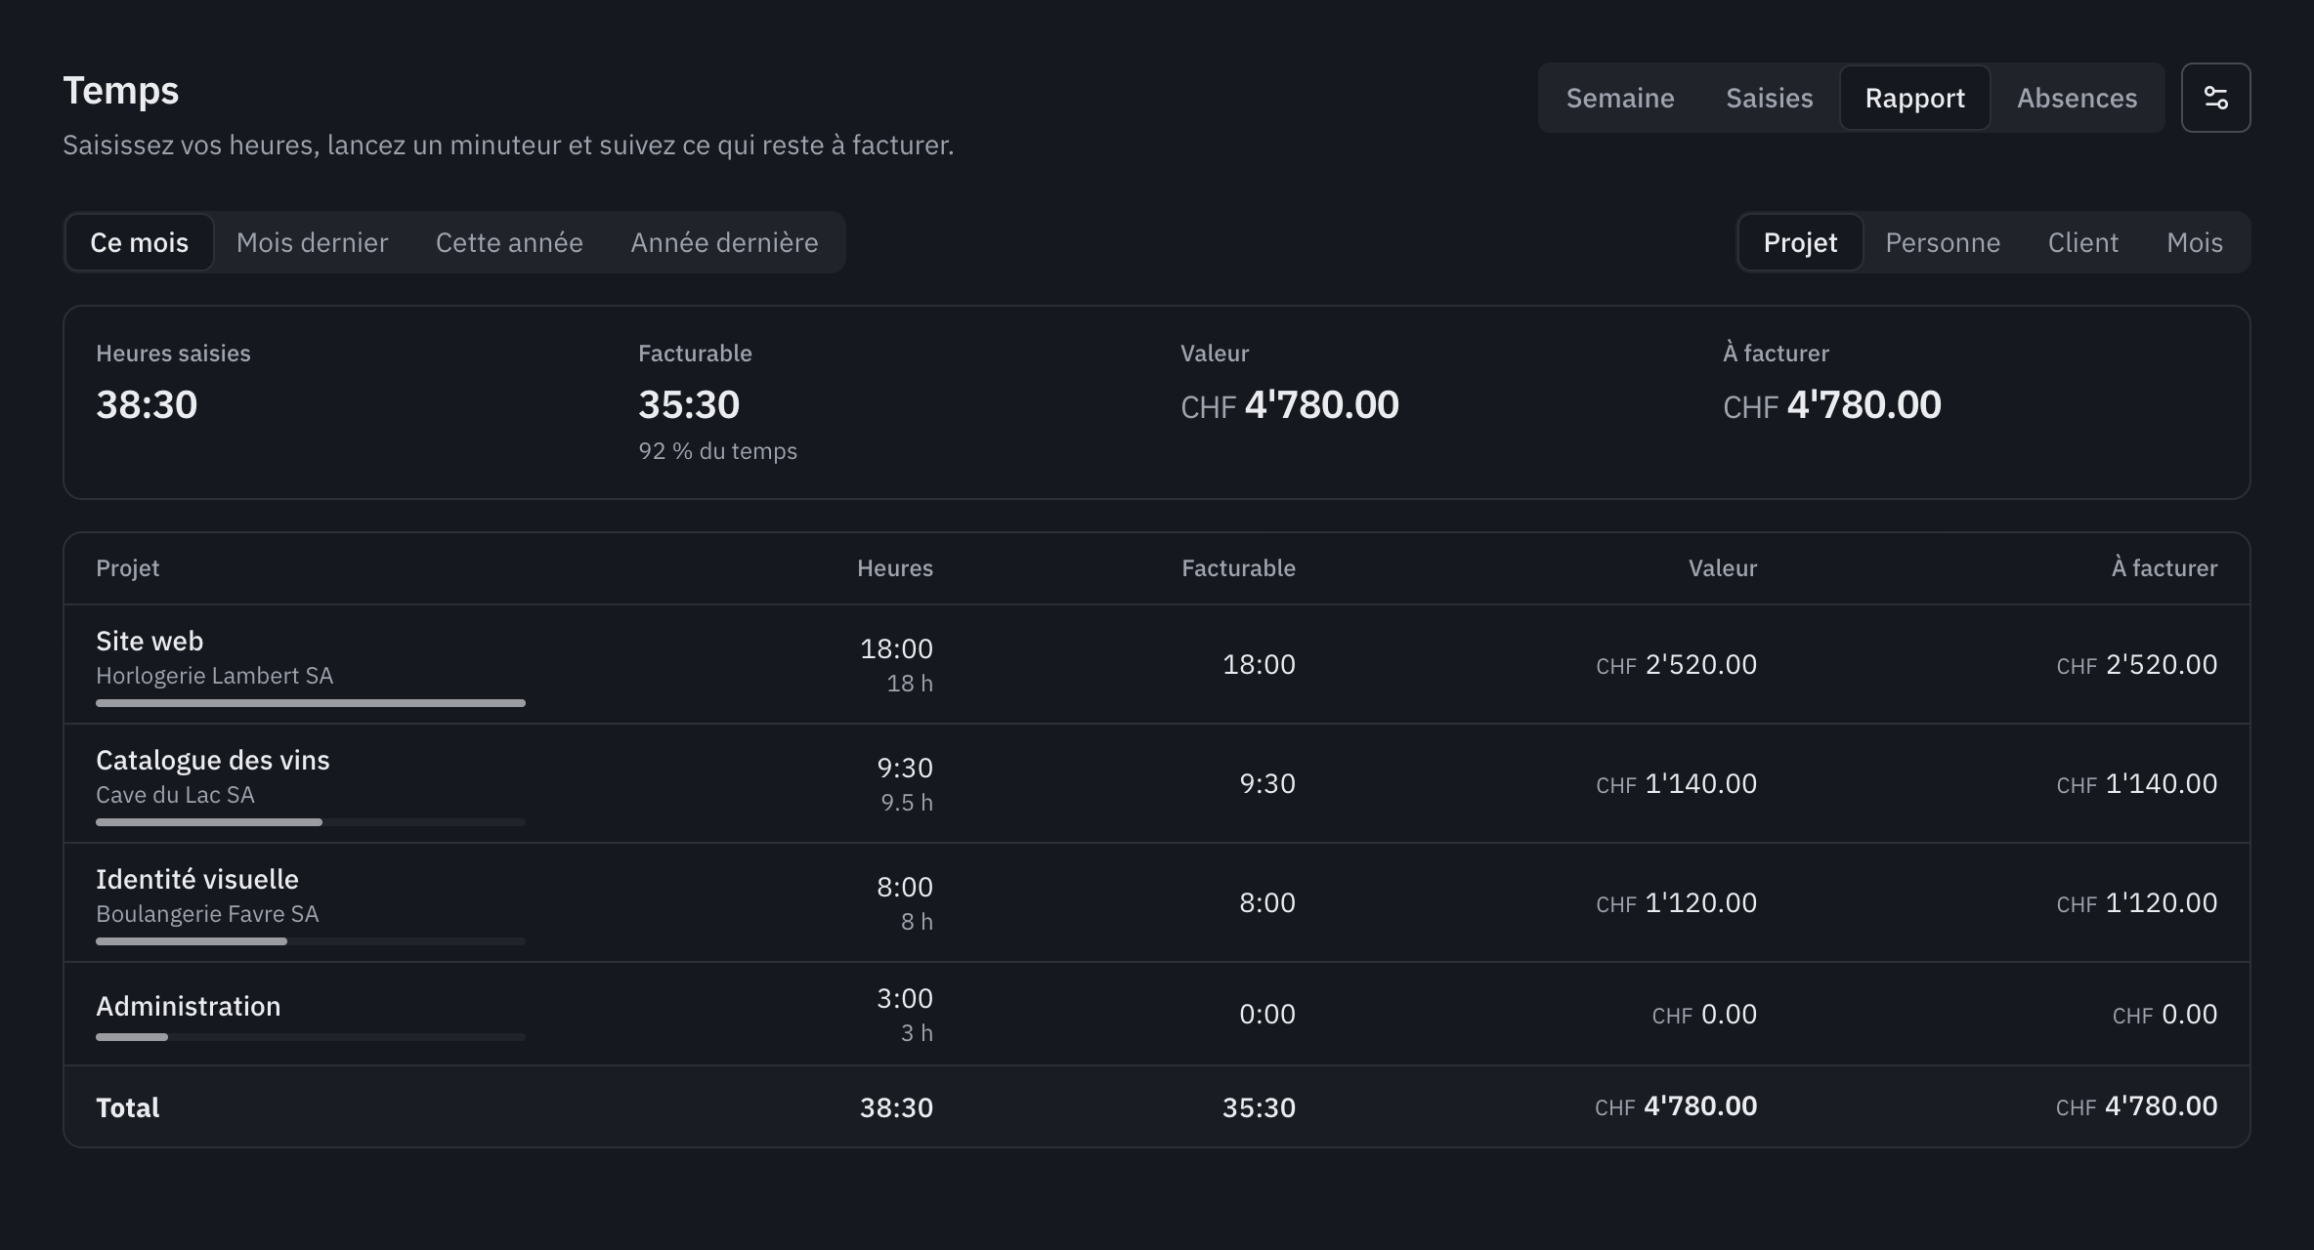Screen dimensions: 2314x1250
Task: Click the Horlogerie Lambert SA client name
Action: (214, 676)
